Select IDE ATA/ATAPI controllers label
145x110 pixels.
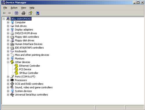pyautogui.click(x=29, y=48)
